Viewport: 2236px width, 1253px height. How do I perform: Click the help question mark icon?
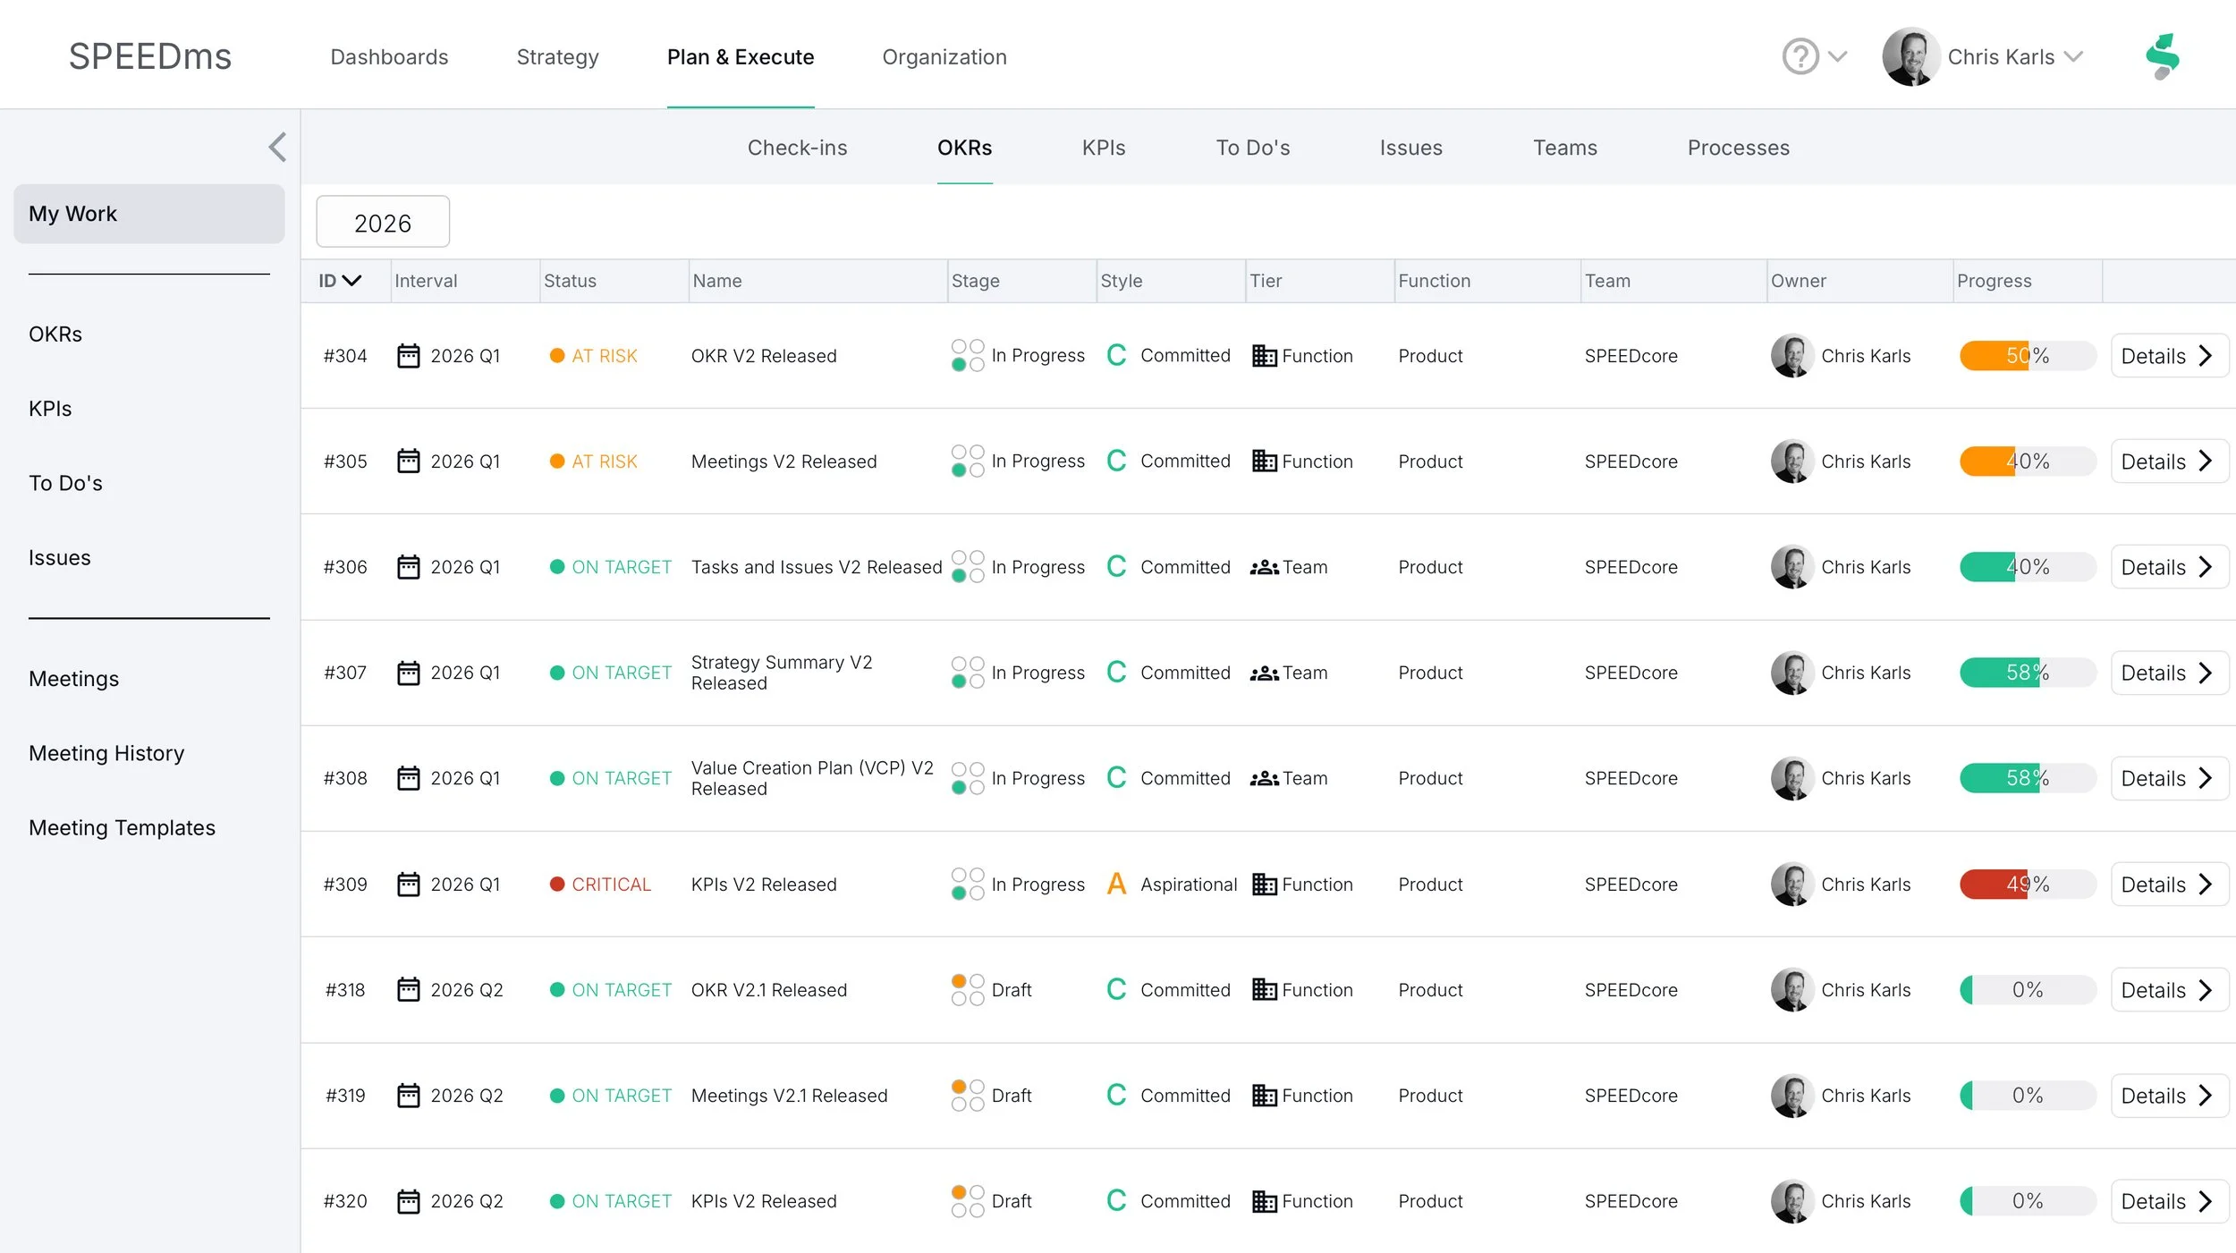point(1800,56)
